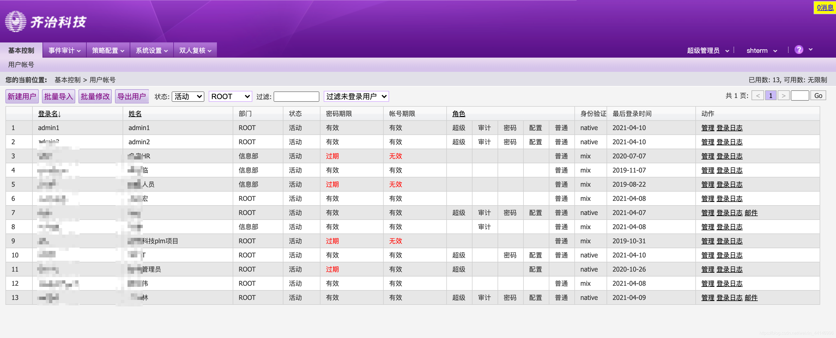The image size is (836, 338).
Task: Click 已用数: 13 usage count text
Action: 764,80
